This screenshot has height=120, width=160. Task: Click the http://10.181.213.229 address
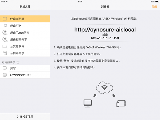pos(105,38)
